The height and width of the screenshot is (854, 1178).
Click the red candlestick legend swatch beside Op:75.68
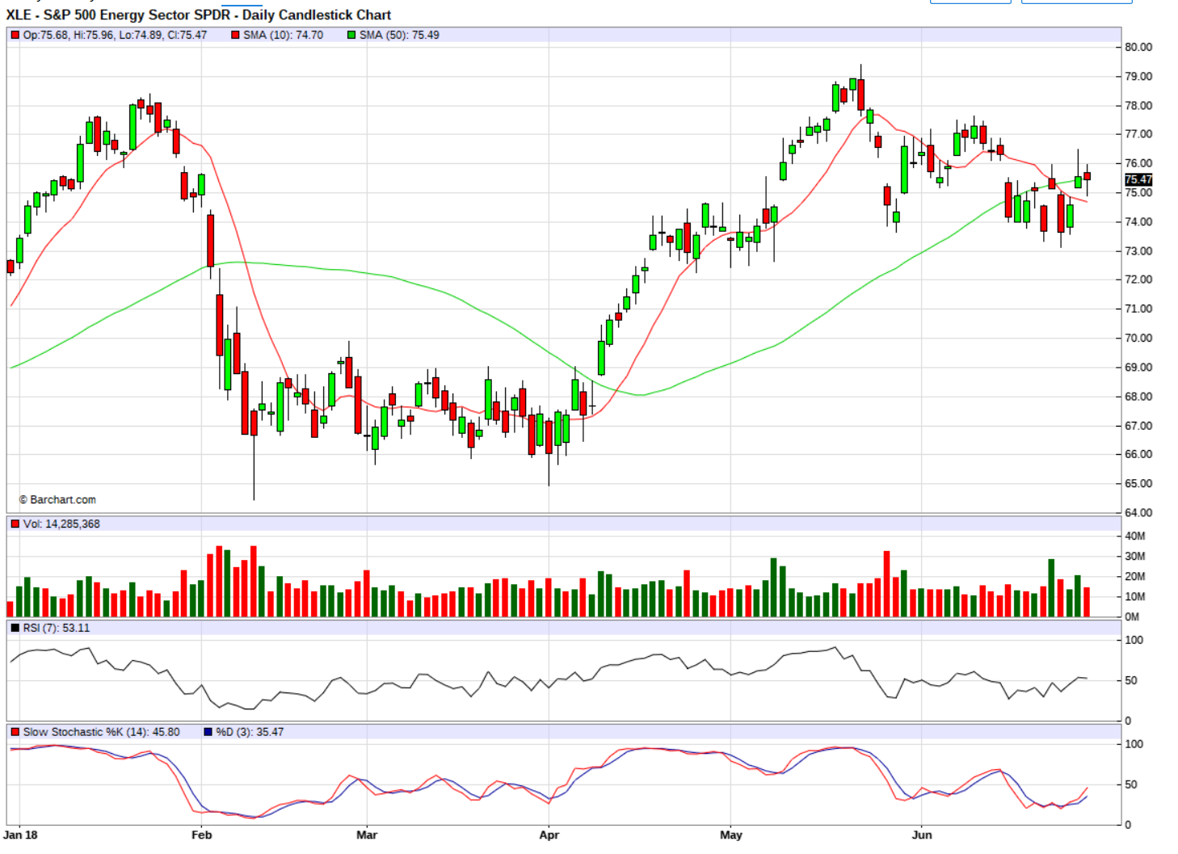(x=15, y=36)
